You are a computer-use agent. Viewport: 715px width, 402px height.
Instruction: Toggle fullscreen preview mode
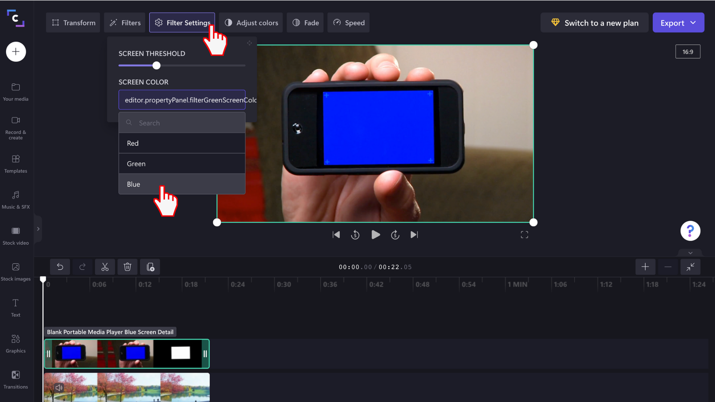(524, 234)
